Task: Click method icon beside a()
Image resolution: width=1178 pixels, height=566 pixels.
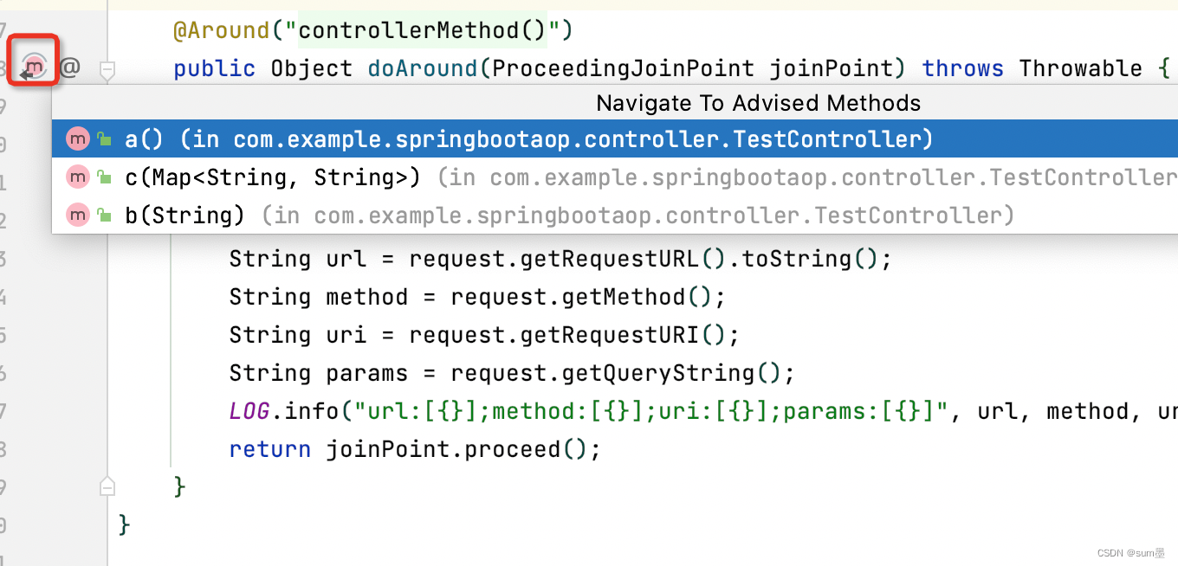Action: 78,138
